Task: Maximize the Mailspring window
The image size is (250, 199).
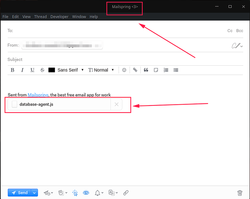Action: [x=230, y=6]
